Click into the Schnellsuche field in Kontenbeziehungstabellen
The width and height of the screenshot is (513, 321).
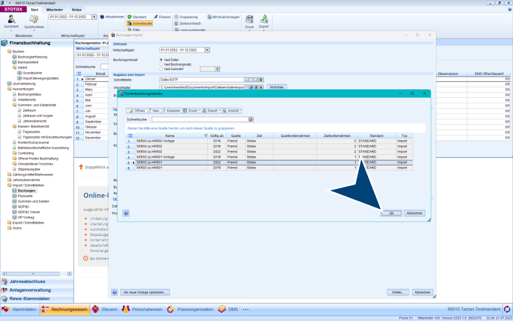coord(199,119)
